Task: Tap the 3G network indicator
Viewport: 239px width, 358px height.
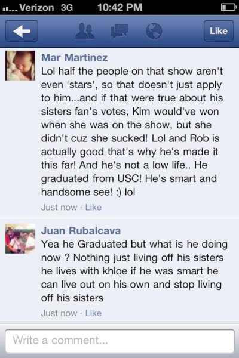Action: click(67, 8)
